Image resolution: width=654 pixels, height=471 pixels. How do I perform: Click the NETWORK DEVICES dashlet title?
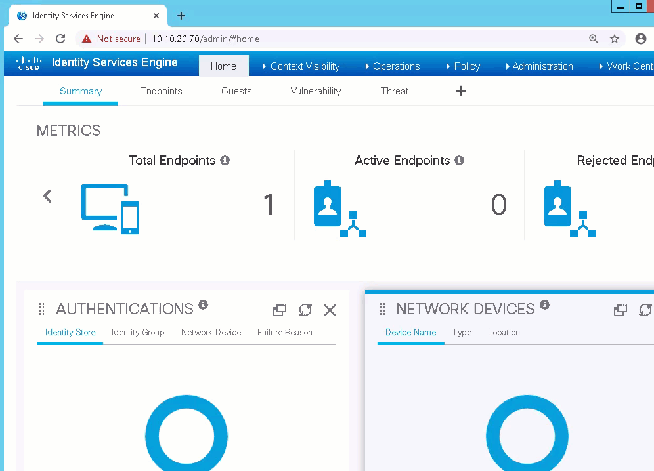point(466,309)
